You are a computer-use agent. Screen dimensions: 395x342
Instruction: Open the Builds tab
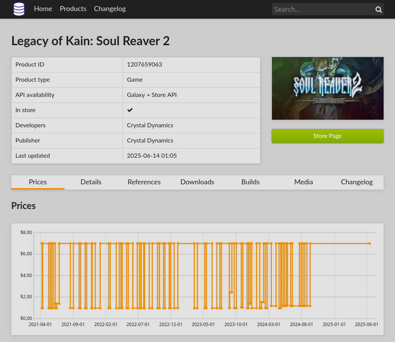click(250, 182)
